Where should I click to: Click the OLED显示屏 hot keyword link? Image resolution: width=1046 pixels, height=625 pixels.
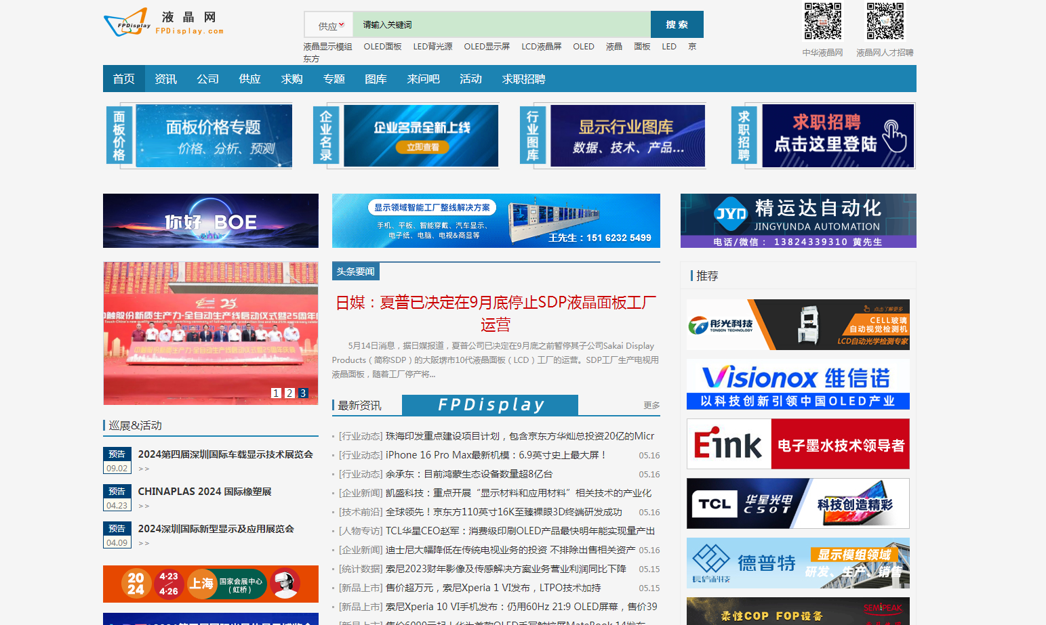[x=487, y=47]
